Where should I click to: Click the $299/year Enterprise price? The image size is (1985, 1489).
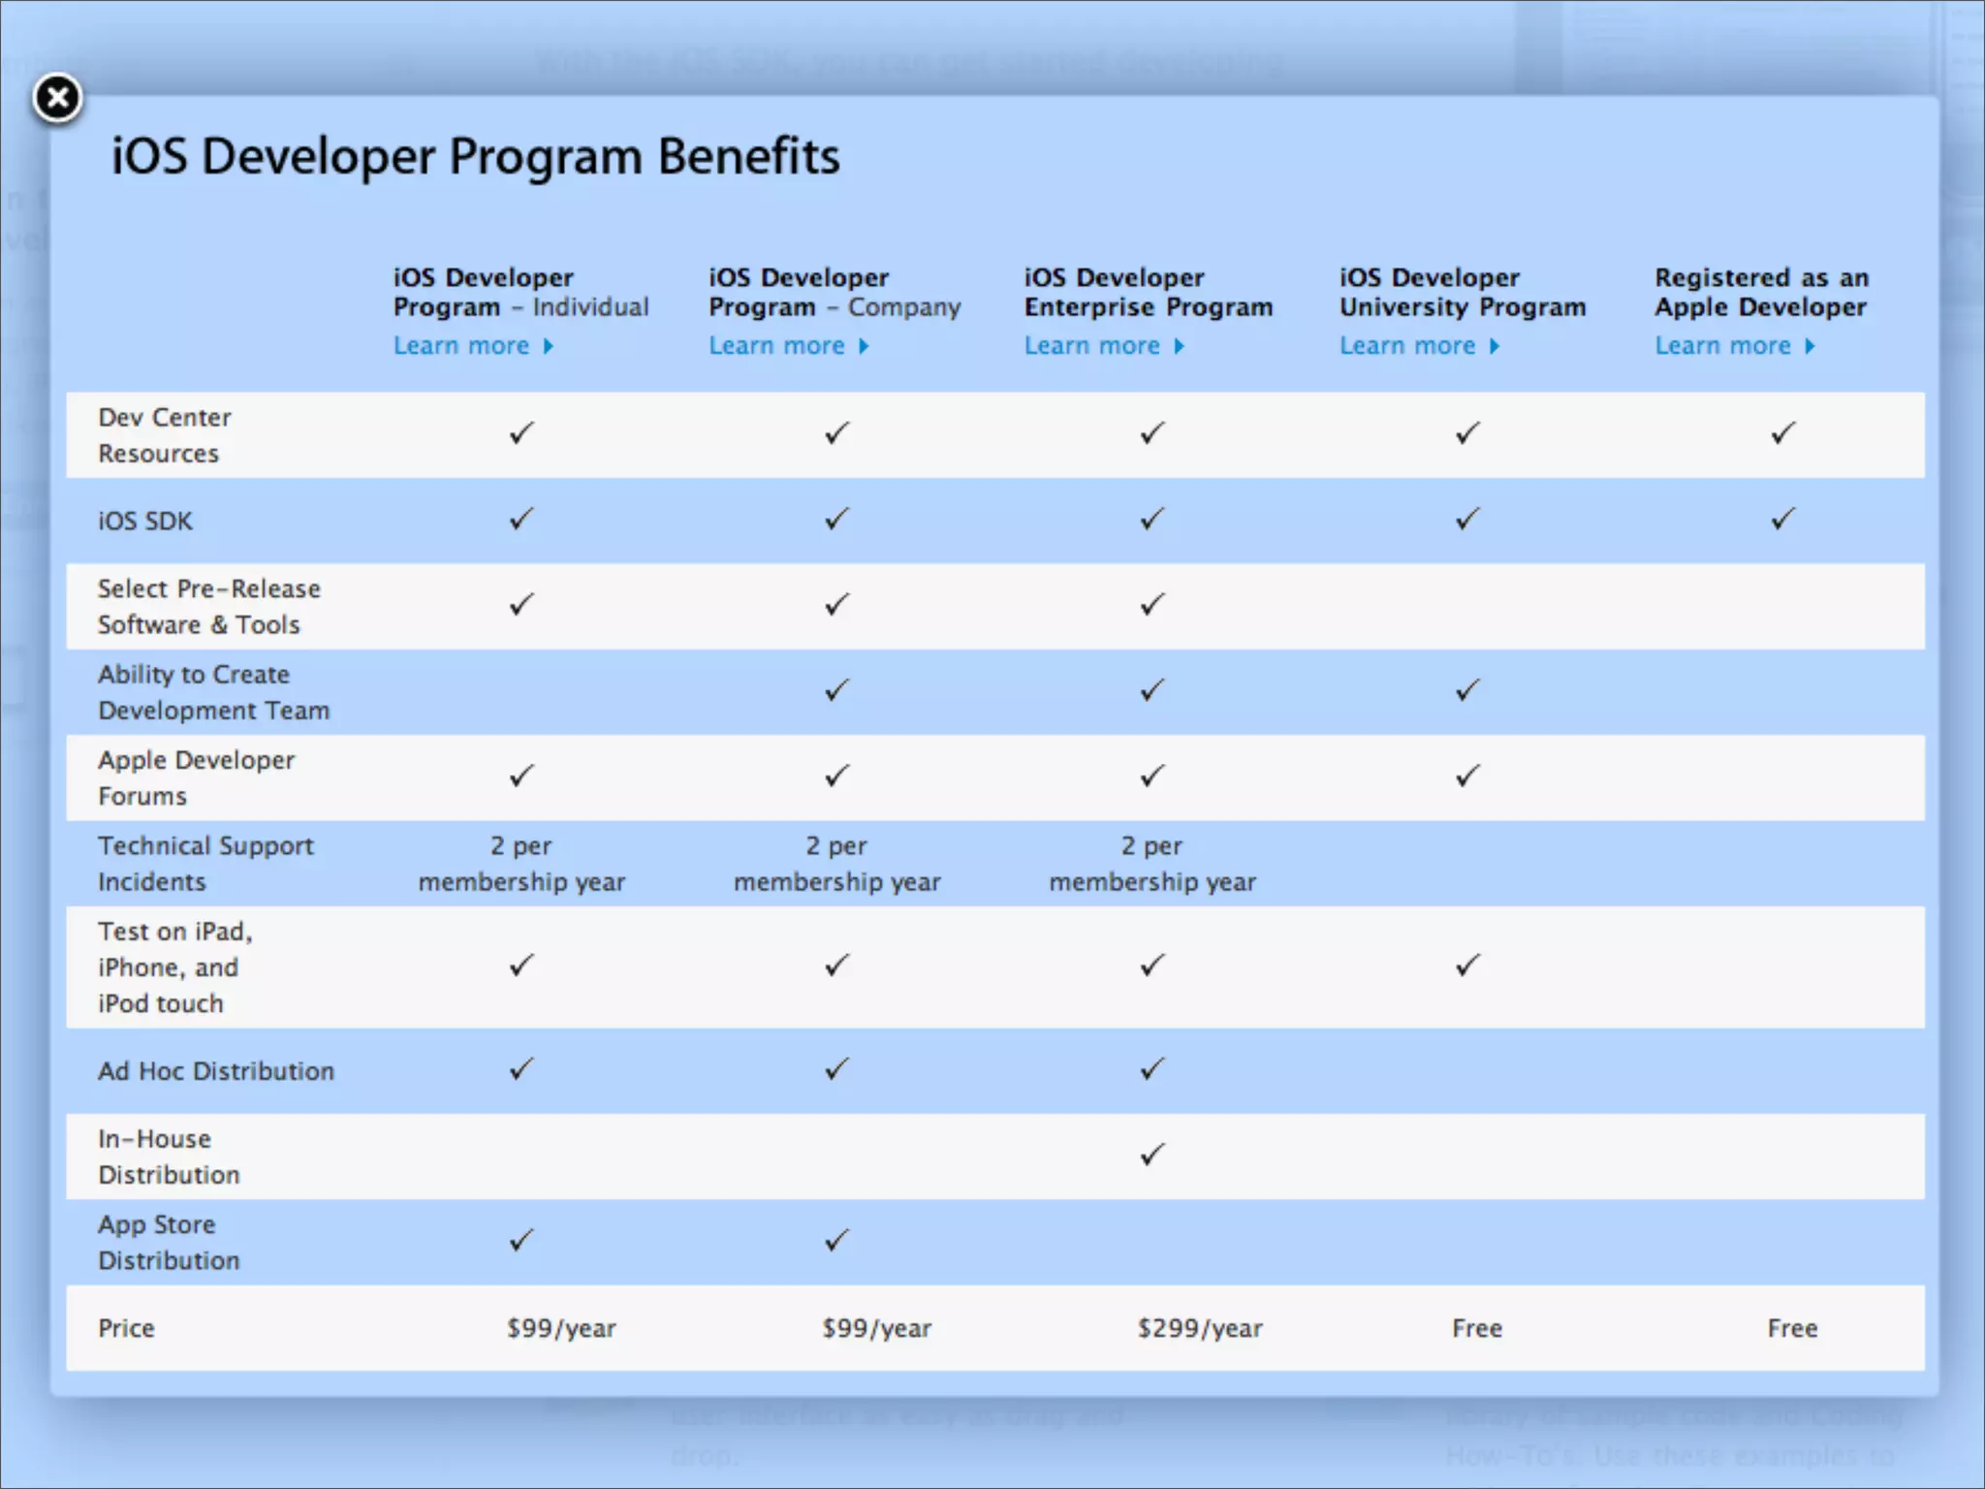pos(1200,1328)
